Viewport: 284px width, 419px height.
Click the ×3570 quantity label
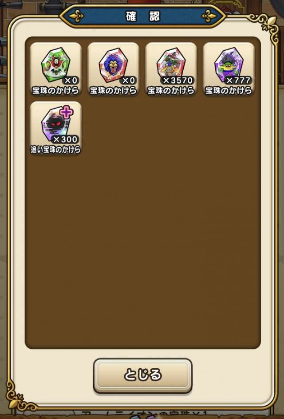point(177,80)
